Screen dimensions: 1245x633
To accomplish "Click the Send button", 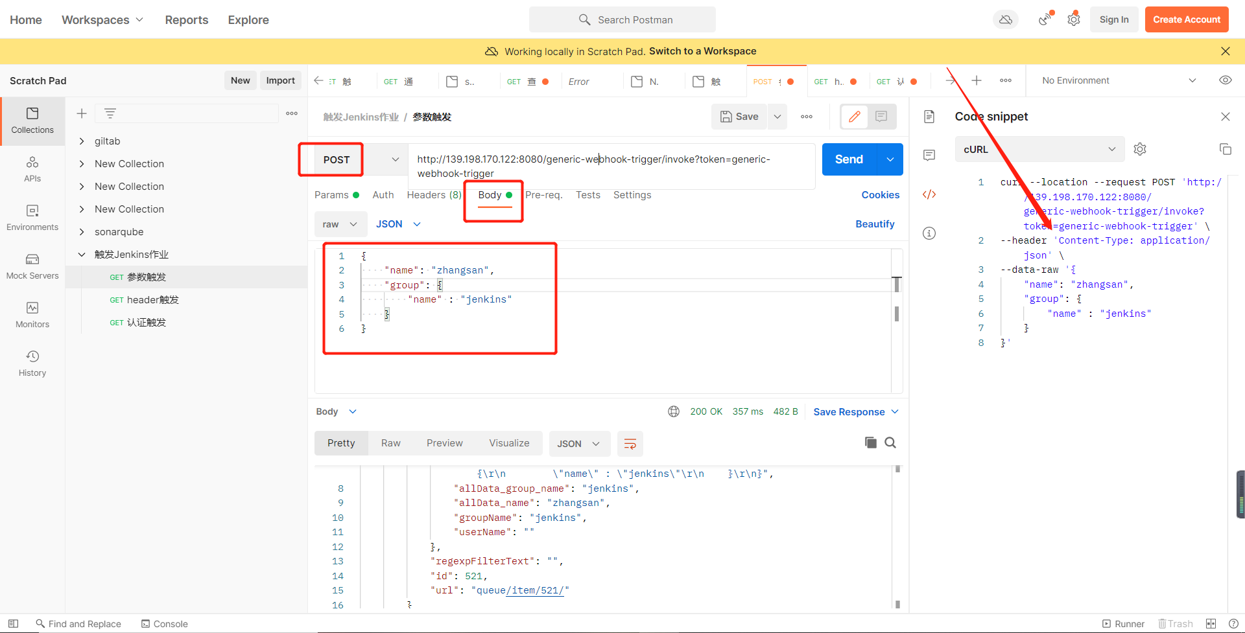I will tap(848, 159).
